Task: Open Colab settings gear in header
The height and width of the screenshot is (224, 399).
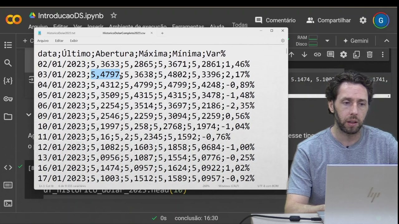Action: coord(363,20)
